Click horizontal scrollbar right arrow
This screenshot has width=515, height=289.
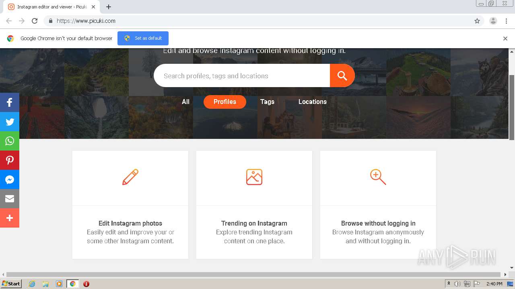[505, 275]
